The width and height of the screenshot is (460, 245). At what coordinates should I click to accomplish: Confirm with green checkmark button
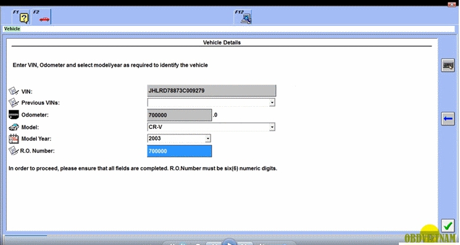(x=448, y=226)
